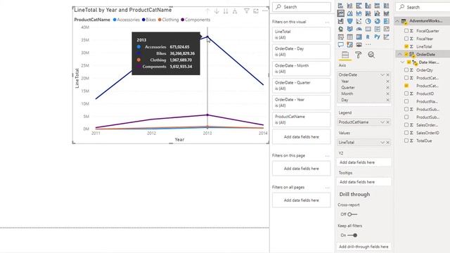
Task: Select the Map visualization
Action: pyautogui.click(x=340, y=29)
